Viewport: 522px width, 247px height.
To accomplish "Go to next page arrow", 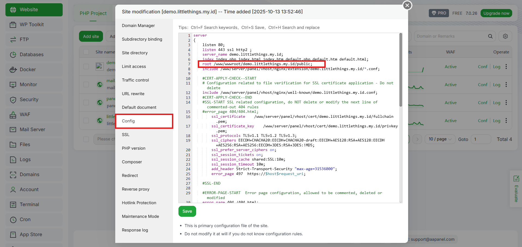I will tap(417, 139).
